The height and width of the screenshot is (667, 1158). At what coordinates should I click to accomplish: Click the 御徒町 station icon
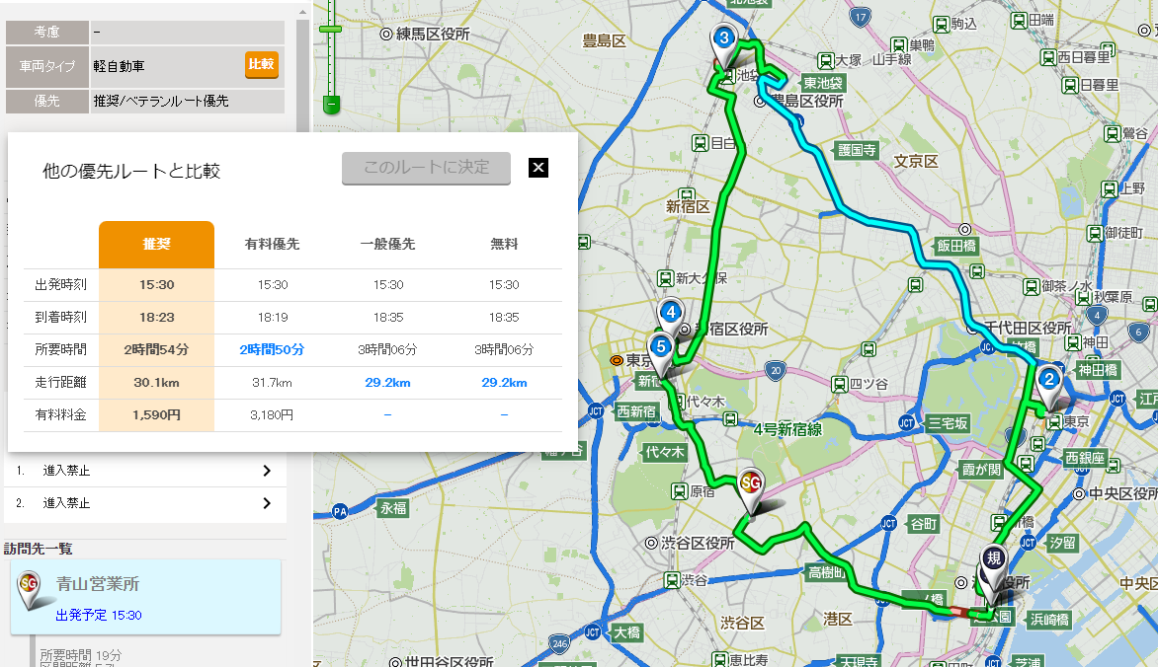click(x=1095, y=234)
